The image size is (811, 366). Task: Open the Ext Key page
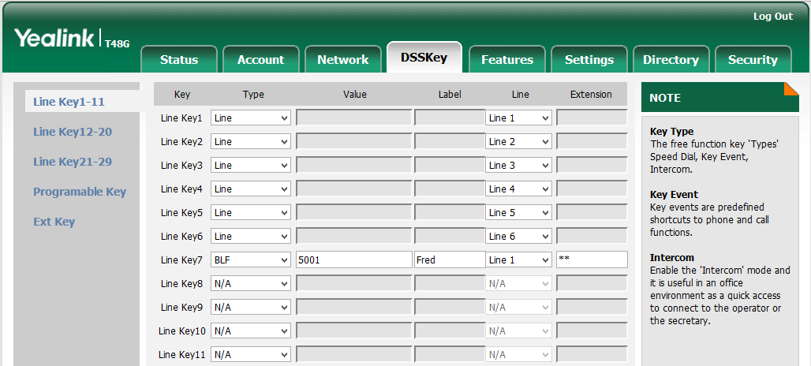coord(54,222)
